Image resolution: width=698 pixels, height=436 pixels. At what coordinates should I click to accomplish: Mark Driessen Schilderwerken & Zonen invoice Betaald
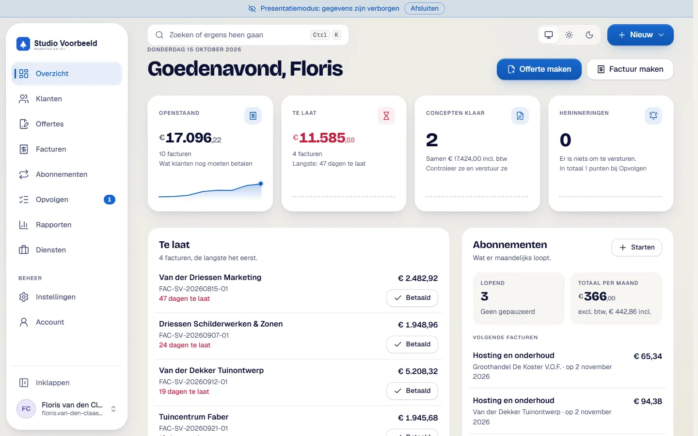pos(412,344)
